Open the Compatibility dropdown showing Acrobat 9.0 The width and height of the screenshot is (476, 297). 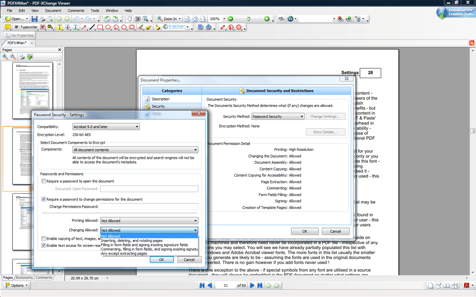click(138, 126)
